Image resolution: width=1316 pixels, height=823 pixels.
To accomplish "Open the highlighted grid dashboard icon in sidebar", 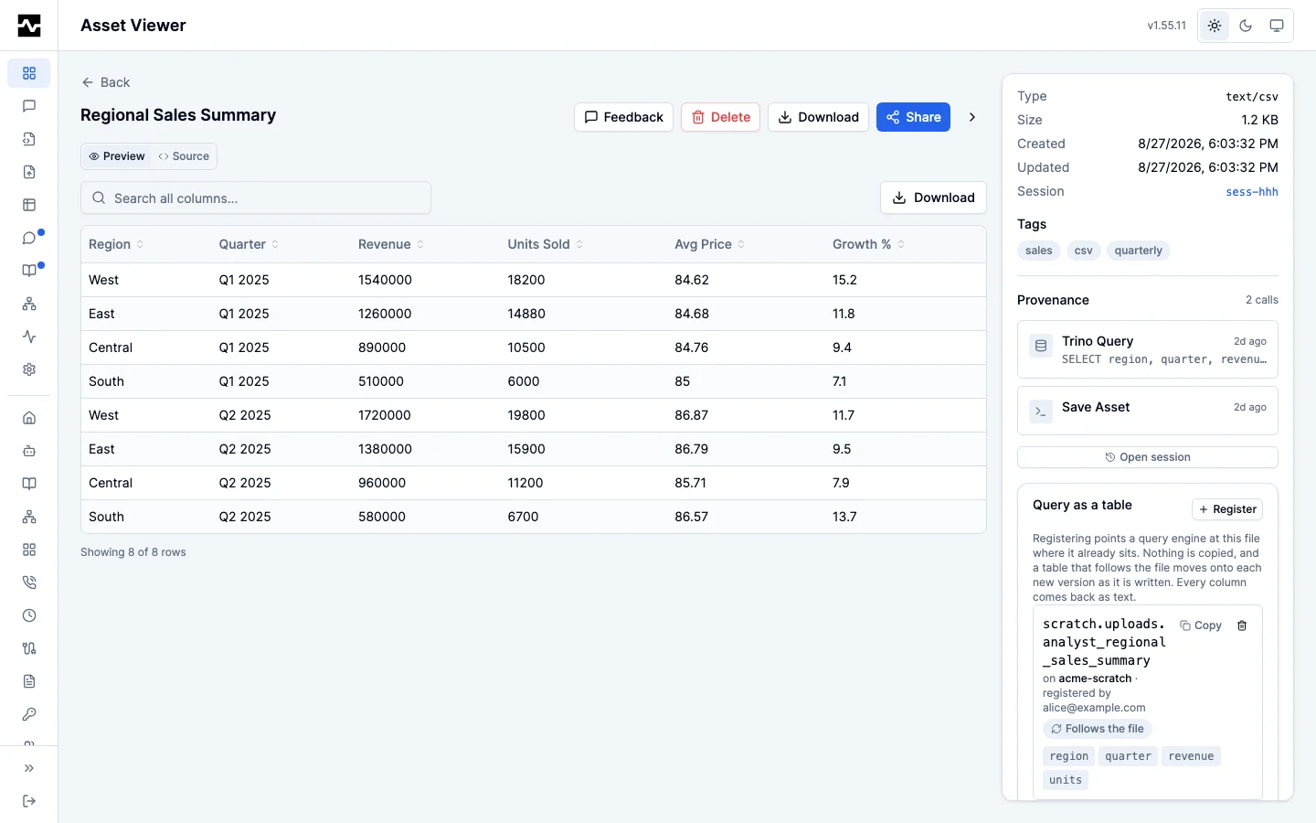I will click(29, 73).
